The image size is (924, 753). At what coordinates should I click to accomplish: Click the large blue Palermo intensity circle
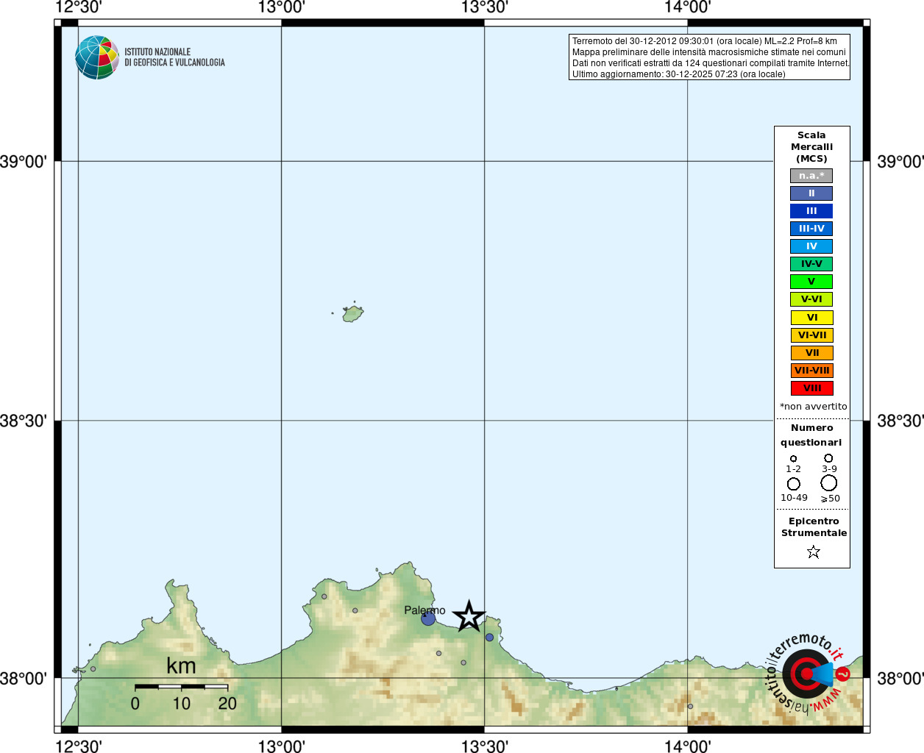(428, 619)
